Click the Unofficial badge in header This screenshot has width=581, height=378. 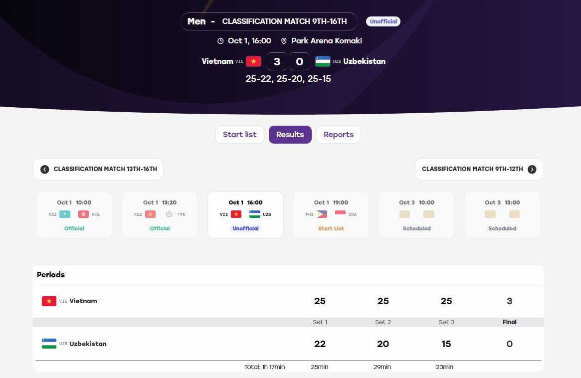tap(383, 21)
